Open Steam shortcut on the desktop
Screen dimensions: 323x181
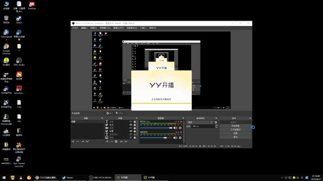(19, 20)
